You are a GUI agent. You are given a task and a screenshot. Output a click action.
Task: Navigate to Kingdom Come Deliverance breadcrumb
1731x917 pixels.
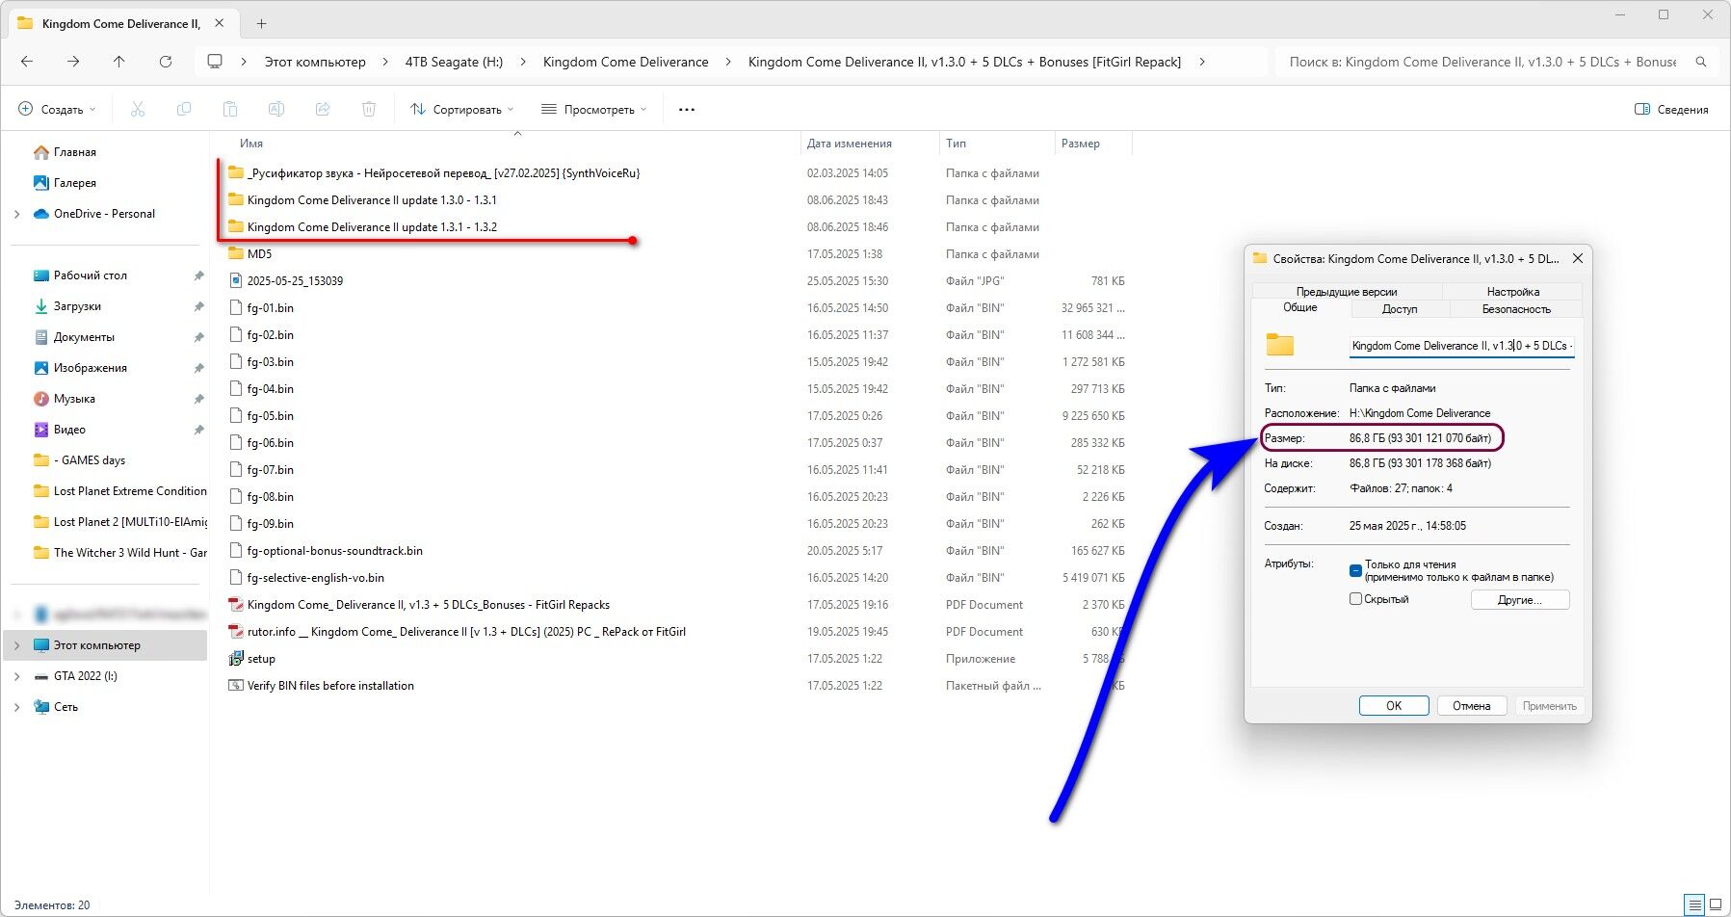pyautogui.click(x=625, y=62)
